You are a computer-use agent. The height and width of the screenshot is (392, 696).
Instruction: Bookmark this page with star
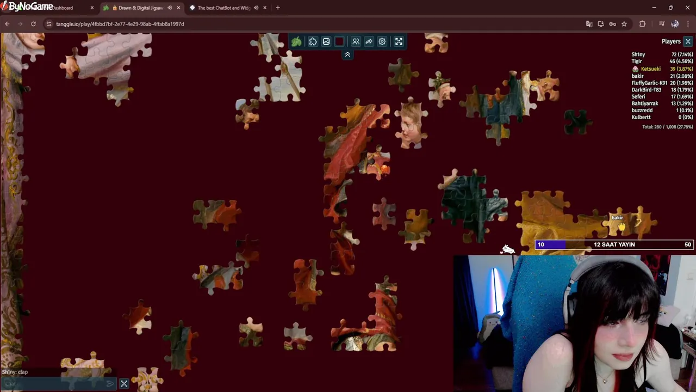point(624,24)
